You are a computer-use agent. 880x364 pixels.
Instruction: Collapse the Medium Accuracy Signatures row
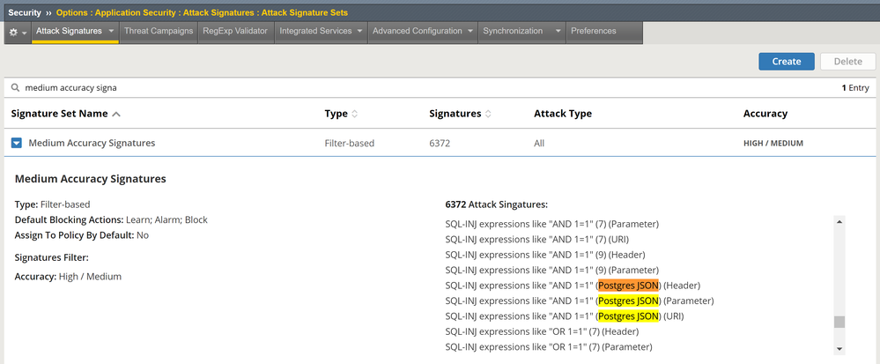(18, 143)
